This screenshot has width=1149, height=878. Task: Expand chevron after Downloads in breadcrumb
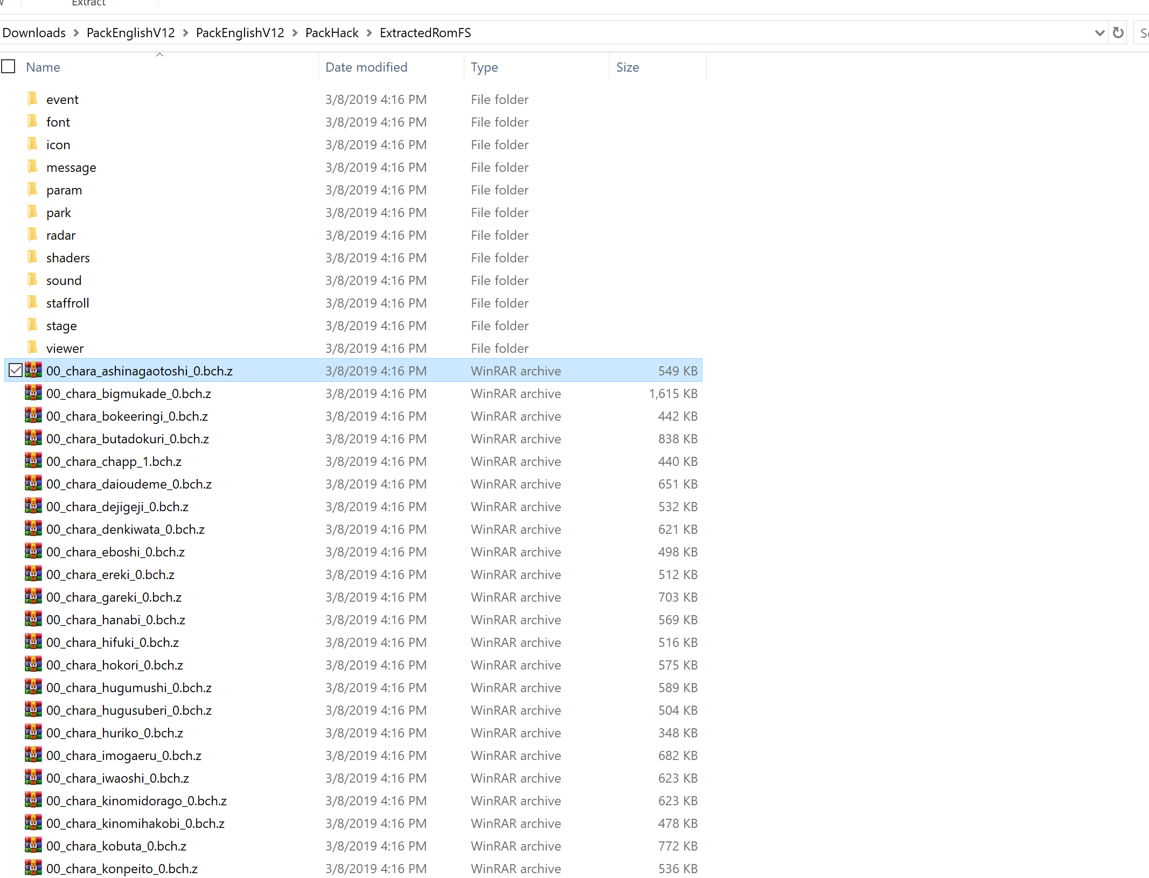(x=76, y=33)
